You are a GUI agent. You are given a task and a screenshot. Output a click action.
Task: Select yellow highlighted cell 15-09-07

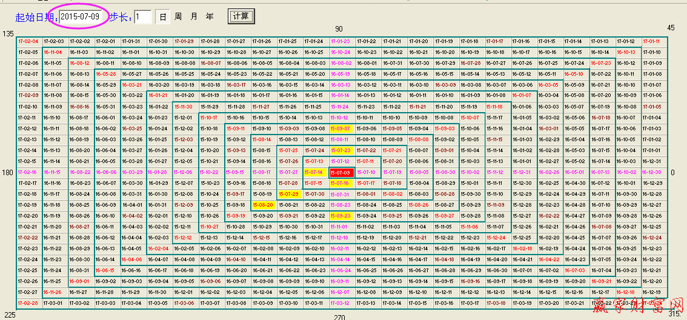(340, 128)
